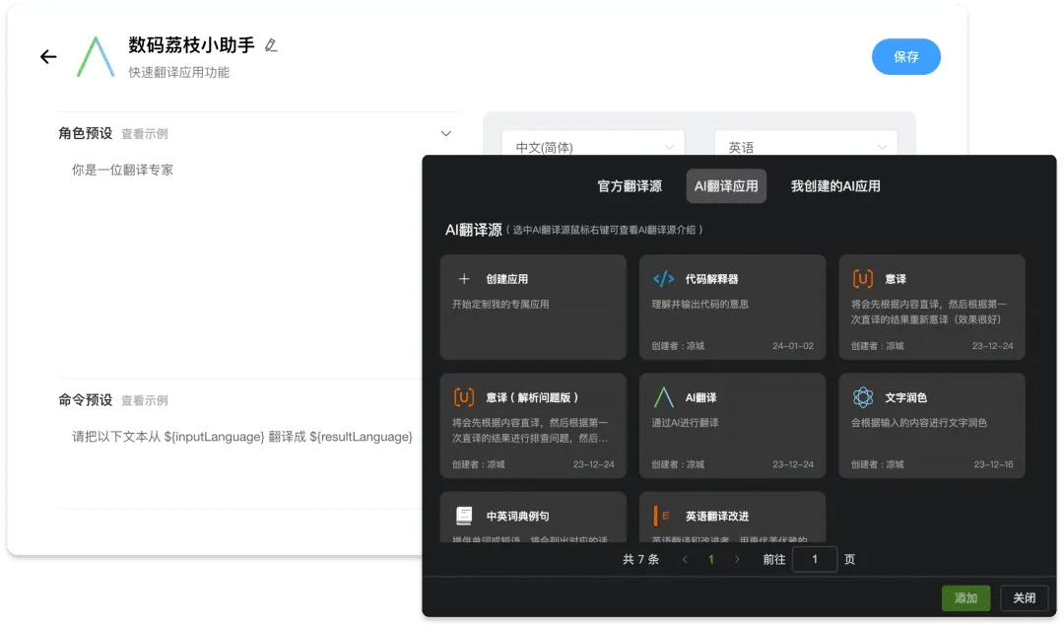Click 查看示例 link next to 命令预设
Screen dimensions: 1064x628
tap(145, 400)
